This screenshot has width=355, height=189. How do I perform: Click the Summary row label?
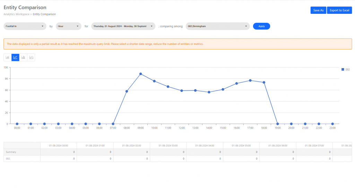pos(11,152)
